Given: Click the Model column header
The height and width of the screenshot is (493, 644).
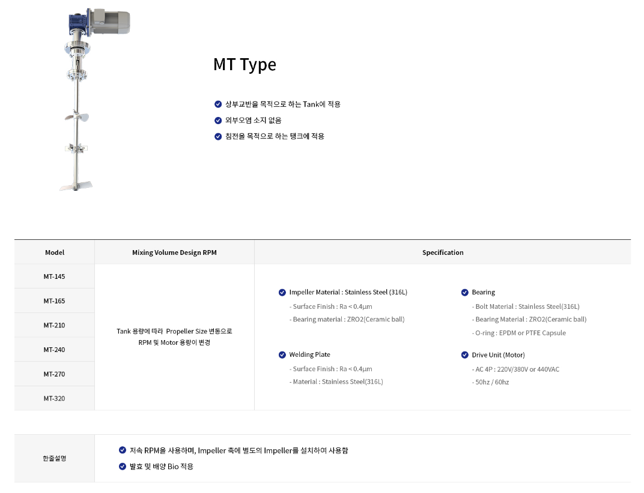Looking at the screenshot, I should pos(55,252).
